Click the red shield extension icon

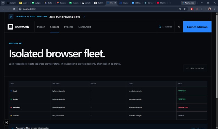tap(192, 9)
